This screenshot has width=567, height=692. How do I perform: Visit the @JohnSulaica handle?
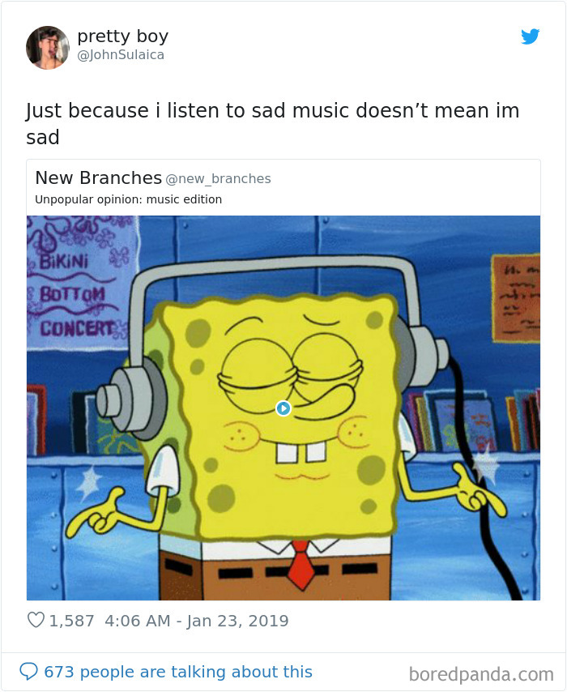[121, 55]
